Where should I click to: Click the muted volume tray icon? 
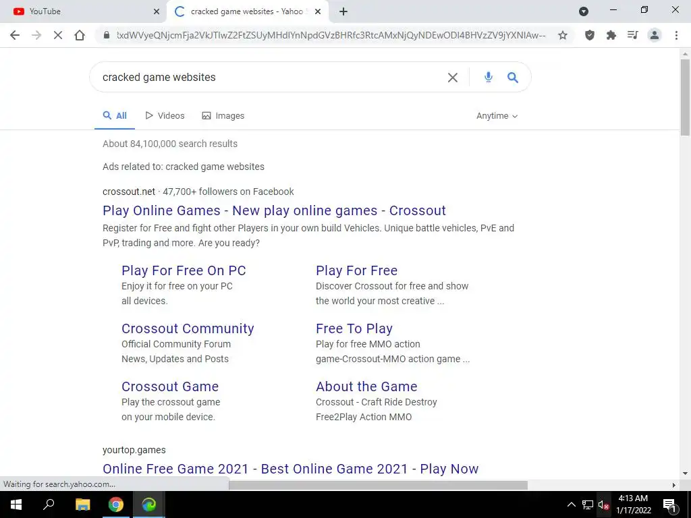(x=603, y=505)
